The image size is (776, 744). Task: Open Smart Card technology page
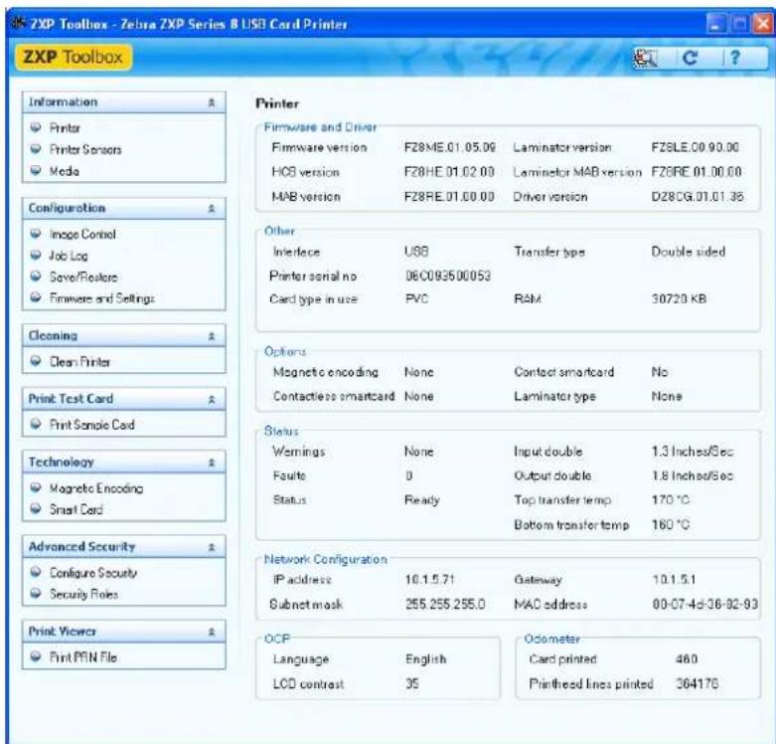click(77, 509)
